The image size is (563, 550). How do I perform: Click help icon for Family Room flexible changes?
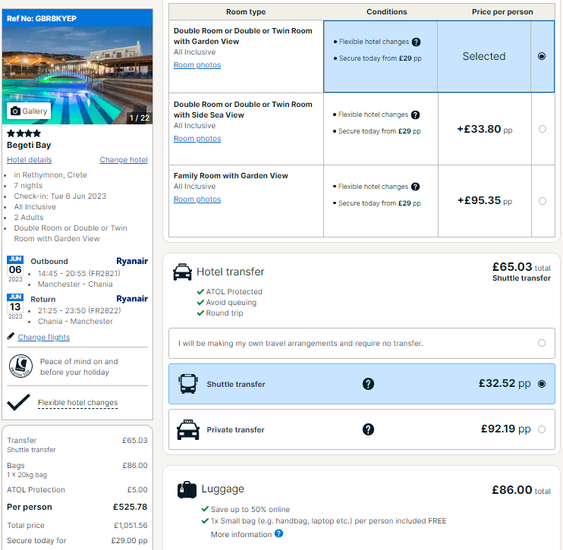(416, 187)
